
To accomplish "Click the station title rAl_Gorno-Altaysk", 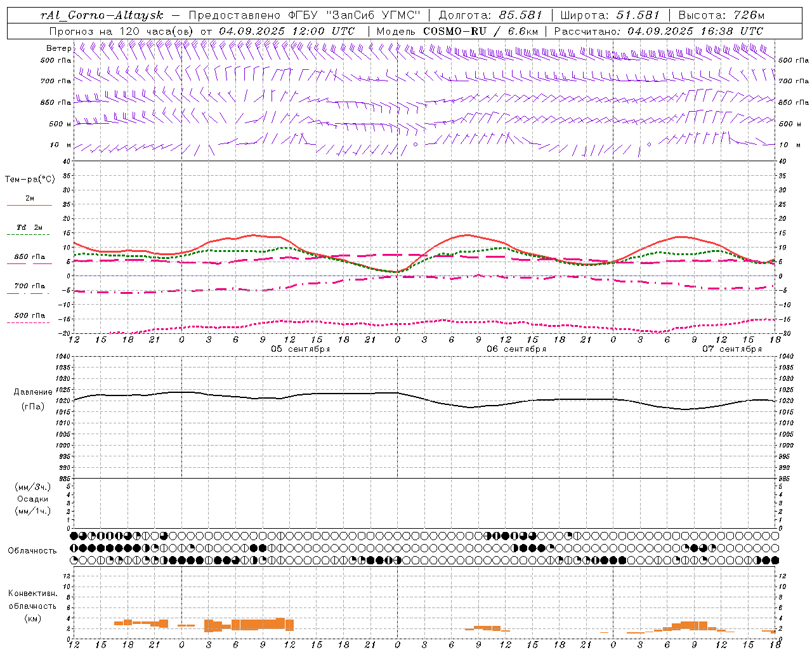I will point(101,15).
